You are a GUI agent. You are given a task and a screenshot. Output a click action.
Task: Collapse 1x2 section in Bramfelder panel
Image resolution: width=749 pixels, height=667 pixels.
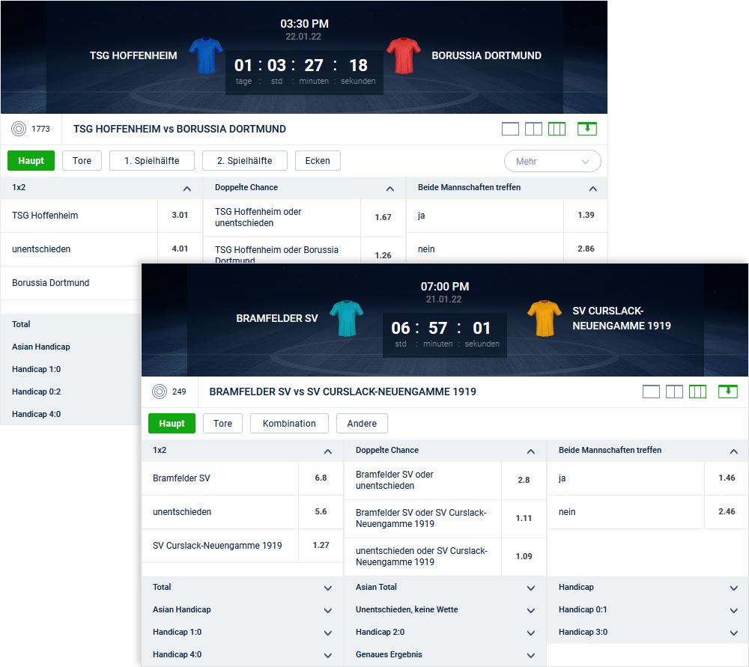(x=328, y=451)
